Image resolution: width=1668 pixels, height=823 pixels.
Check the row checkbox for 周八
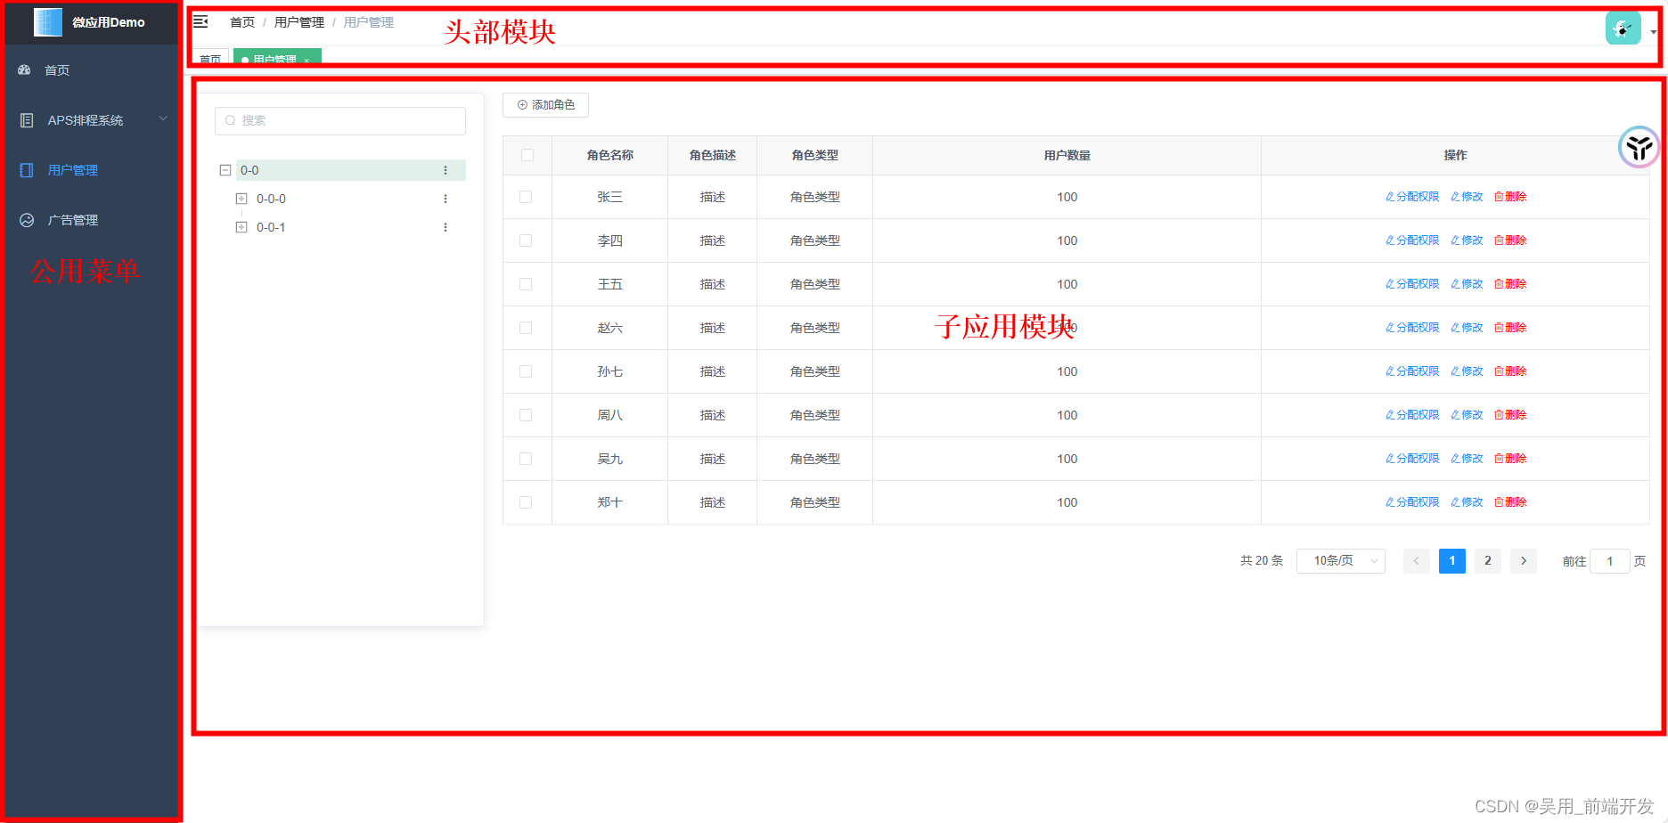coord(526,415)
